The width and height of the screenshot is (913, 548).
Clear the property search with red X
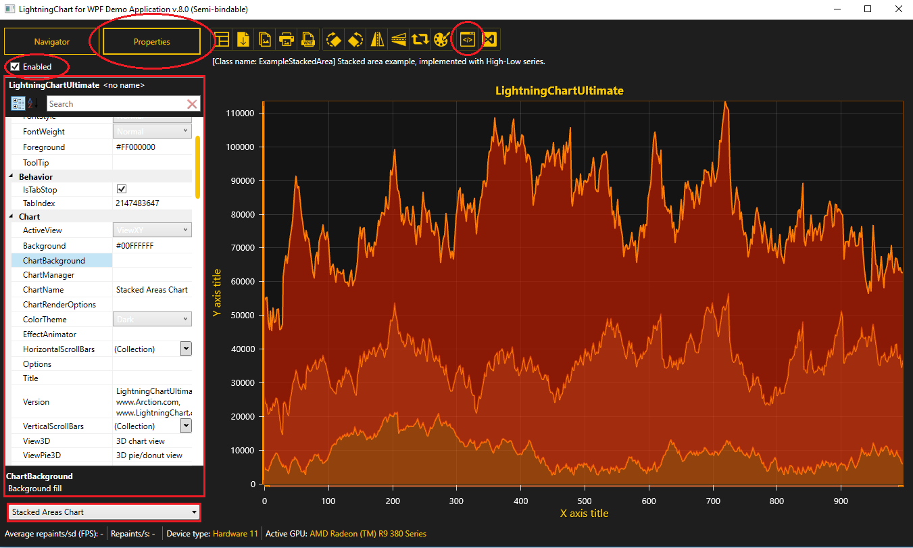coord(192,103)
